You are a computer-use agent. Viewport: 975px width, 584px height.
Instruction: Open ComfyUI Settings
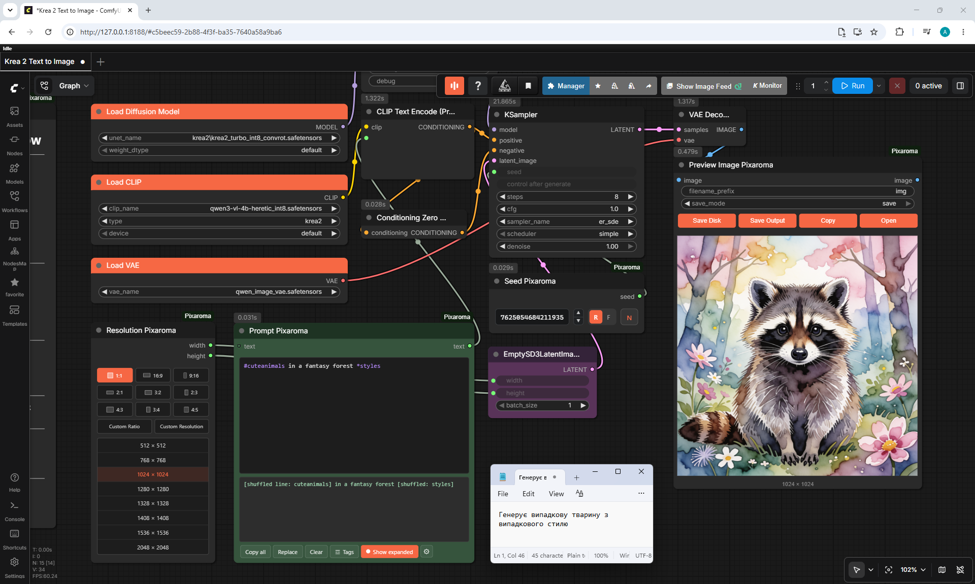[14, 567]
